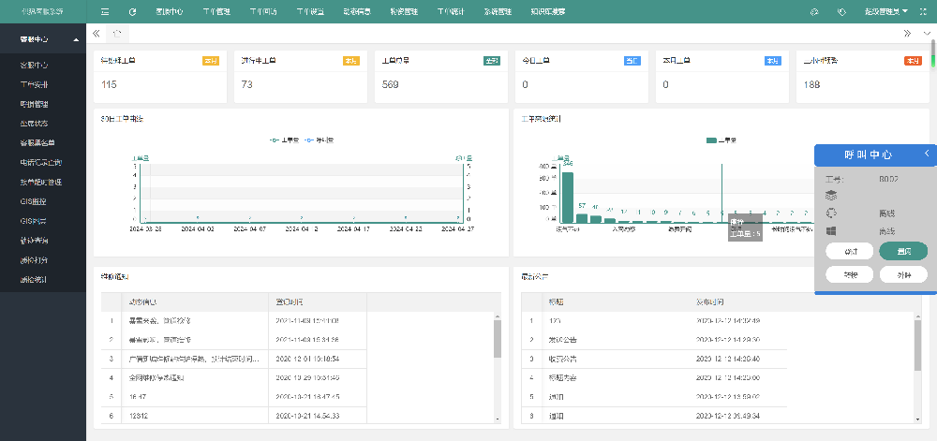Screen dimensions: 937x441
Task: Click the 2024-04-17 point on the line chart
Action: click(354, 222)
